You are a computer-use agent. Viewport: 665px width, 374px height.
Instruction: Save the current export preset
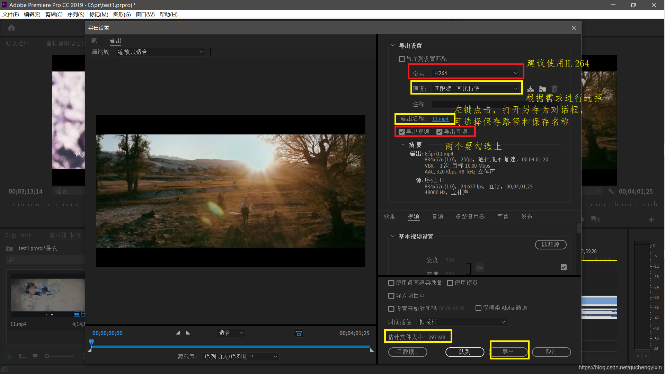tap(530, 89)
